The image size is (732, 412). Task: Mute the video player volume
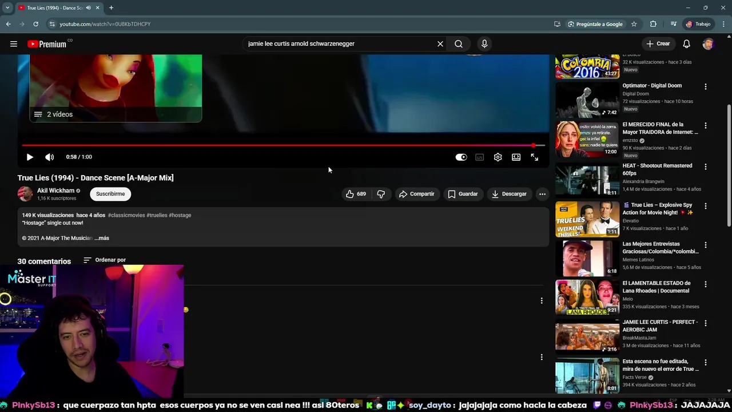tap(50, 157)
